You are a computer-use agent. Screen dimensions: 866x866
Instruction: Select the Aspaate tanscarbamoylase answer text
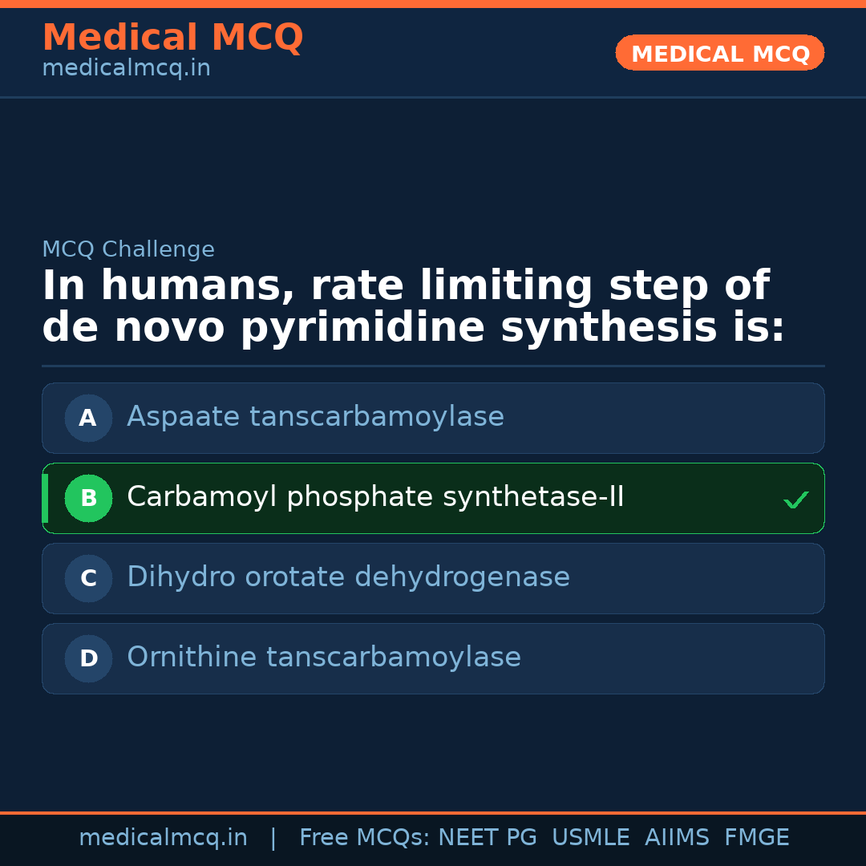tap(315, 417)
